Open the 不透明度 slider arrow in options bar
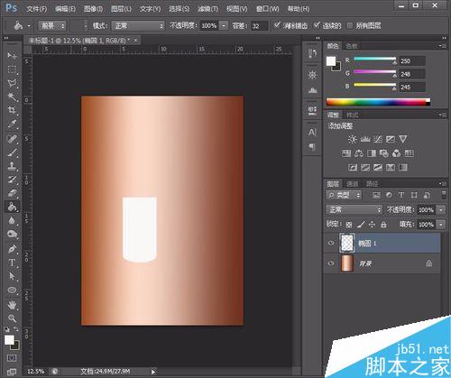 point(224,26)
